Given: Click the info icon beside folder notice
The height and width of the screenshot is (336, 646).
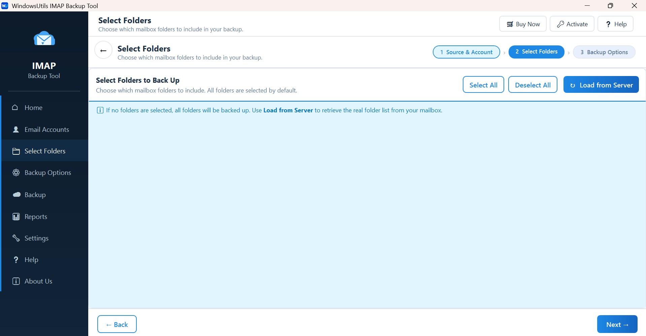Looking at the screenshot, I should (100, 110).
